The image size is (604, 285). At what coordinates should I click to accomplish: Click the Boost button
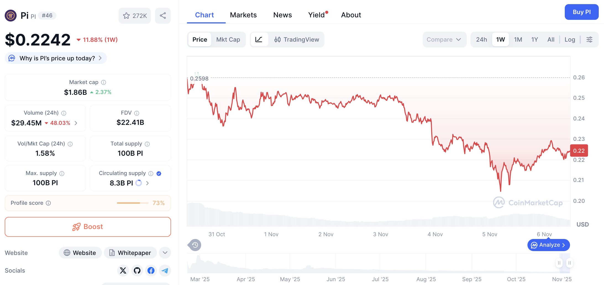coord(88,227)
